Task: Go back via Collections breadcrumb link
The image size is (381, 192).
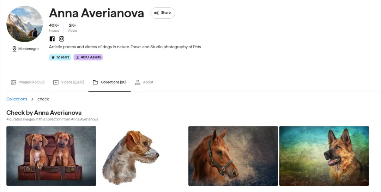Action: tap(17, 99)
